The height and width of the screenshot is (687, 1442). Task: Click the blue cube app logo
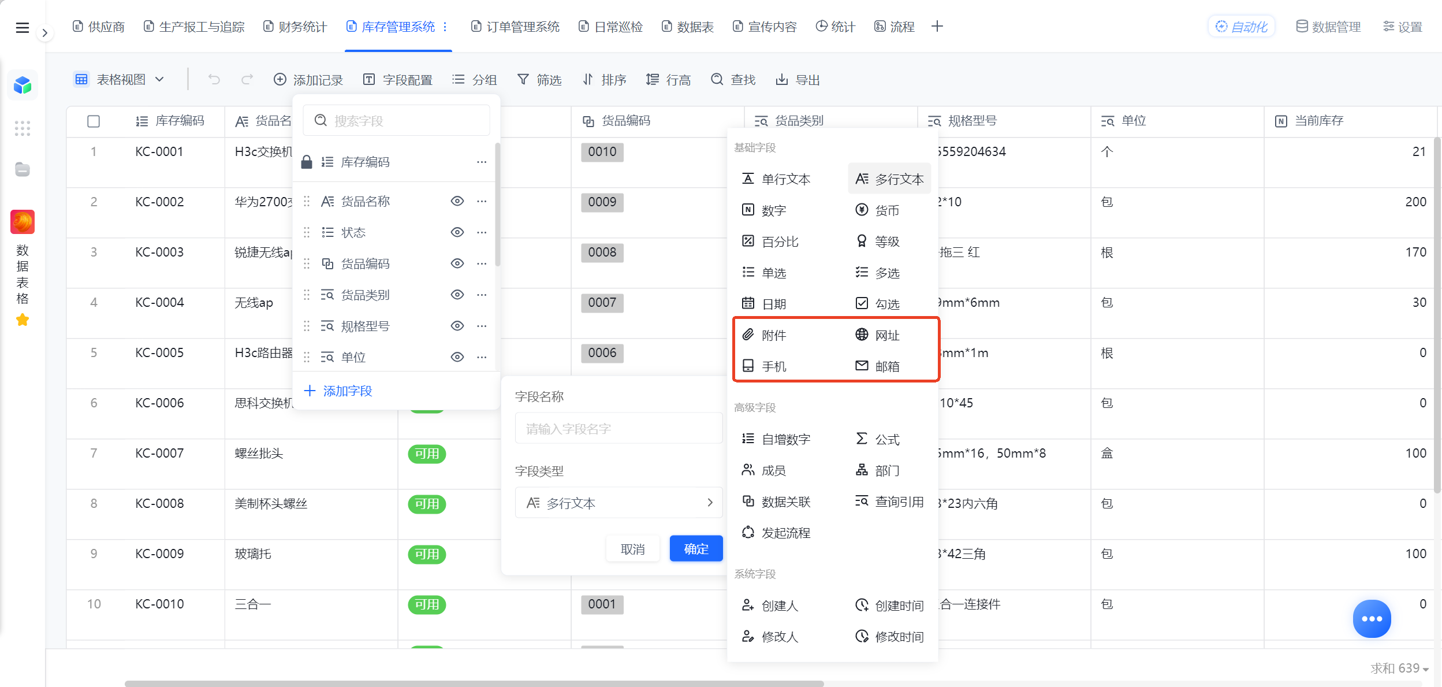(23, 86)
